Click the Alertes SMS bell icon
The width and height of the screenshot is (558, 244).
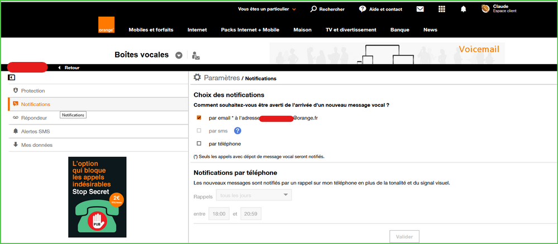tap(15, 131)
